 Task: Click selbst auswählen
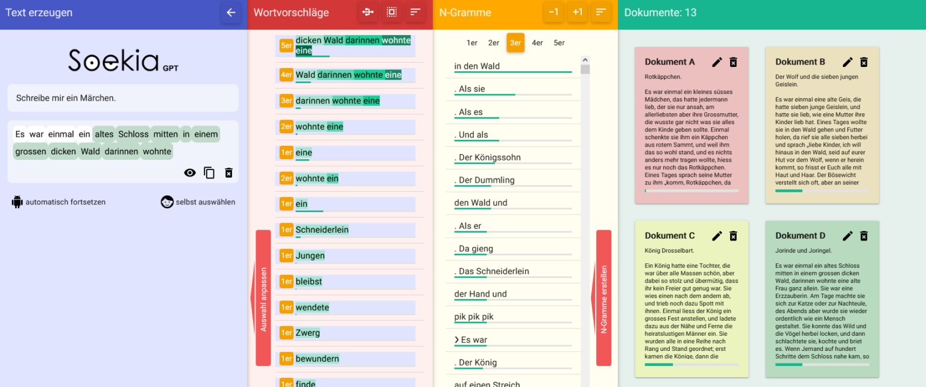click(198, 203)
